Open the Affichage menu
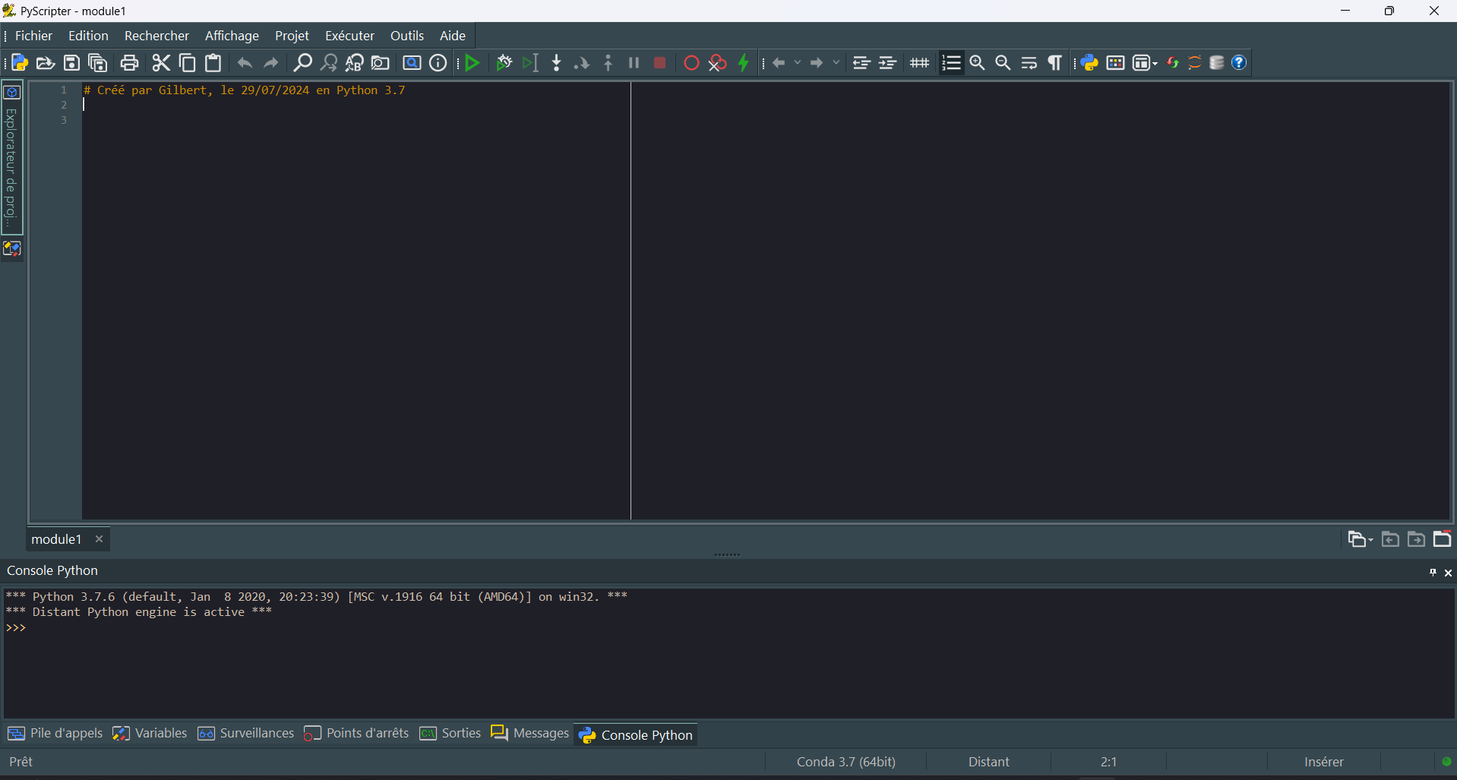 coord(232,36)
